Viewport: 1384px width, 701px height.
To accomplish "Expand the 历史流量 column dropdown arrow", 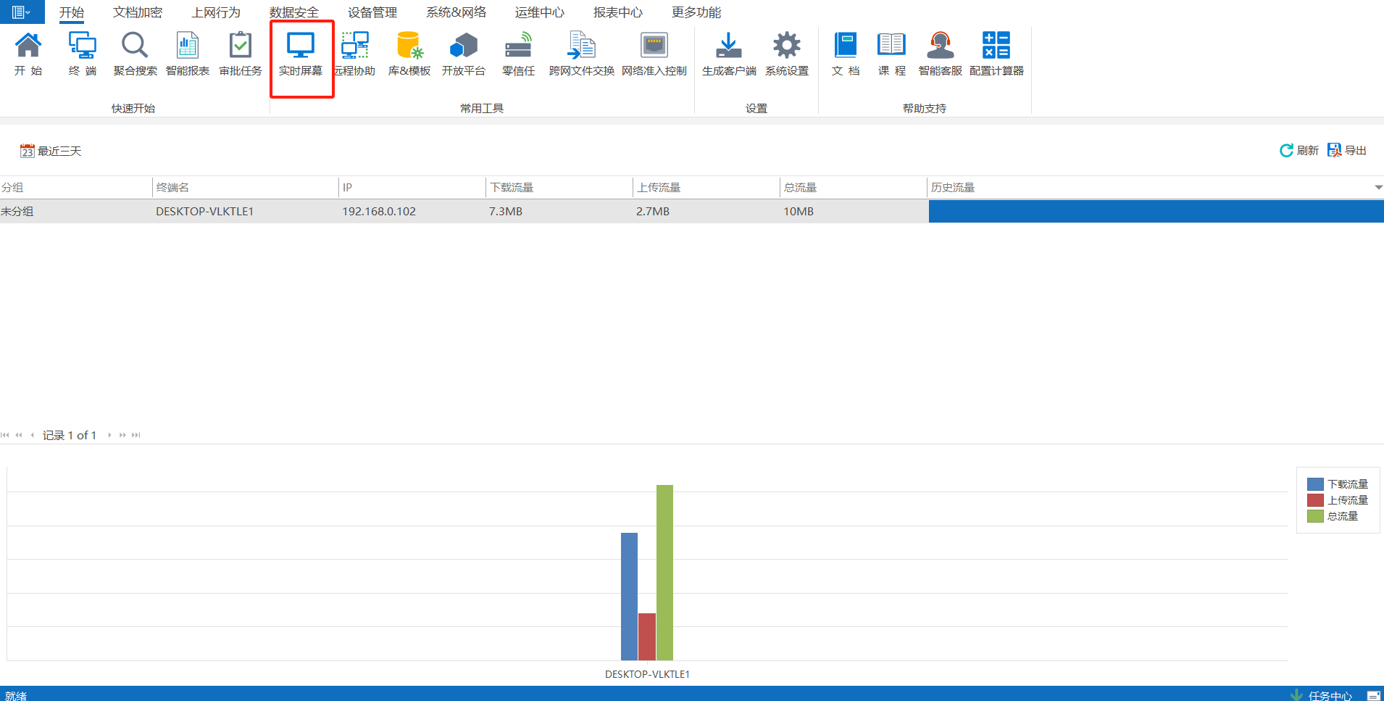I will pyautogui.click(x=1377, y=188).
